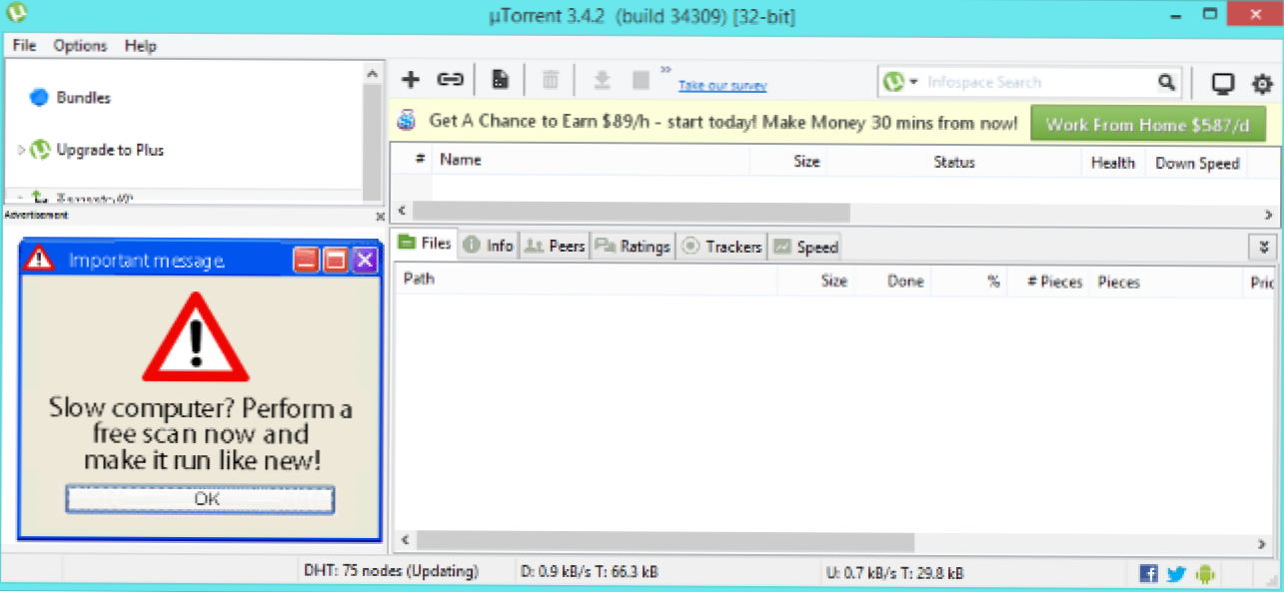
Task: Click the µTorrent logo in title bar
Action: [x=17, y=14]
